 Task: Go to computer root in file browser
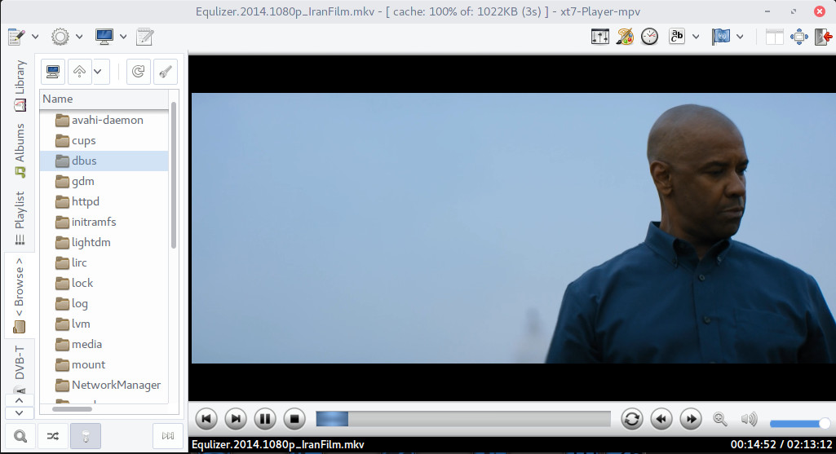[x=53, y=72]
